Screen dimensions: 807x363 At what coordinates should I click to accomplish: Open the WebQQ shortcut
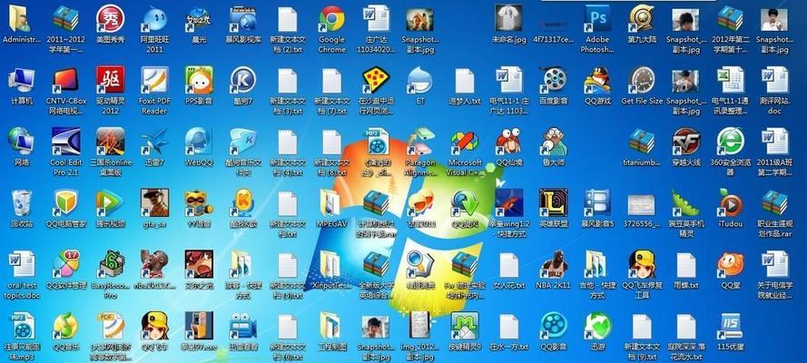tap(199, 142)
